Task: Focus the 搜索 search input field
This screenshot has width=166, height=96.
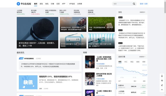Action: [122, 4]
